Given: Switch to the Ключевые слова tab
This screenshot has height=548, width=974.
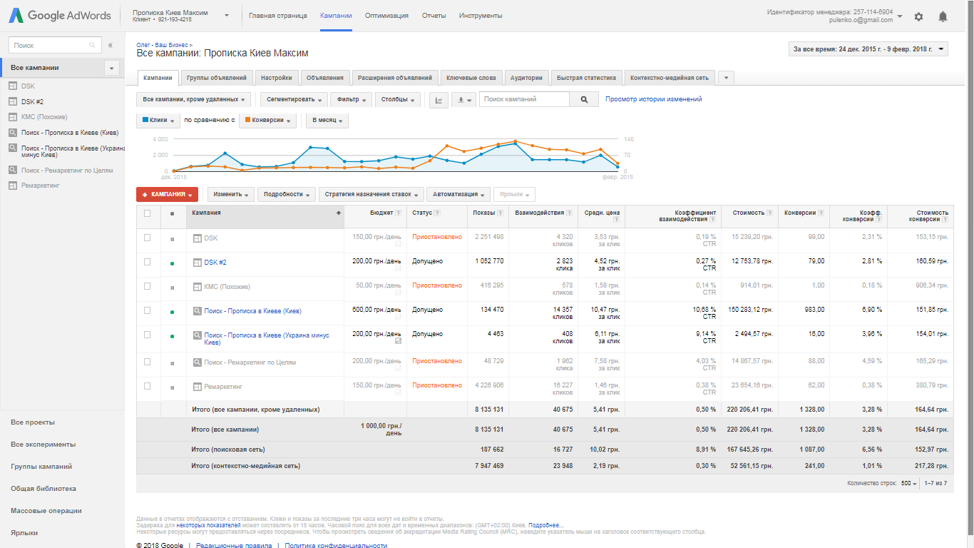Looking at the screenshot, I should 471,78.
